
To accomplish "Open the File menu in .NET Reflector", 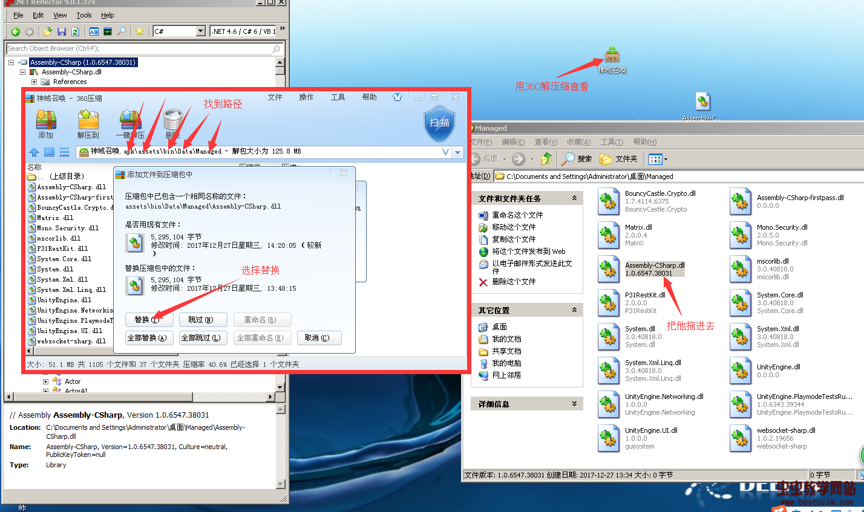I will pos(18,15).
